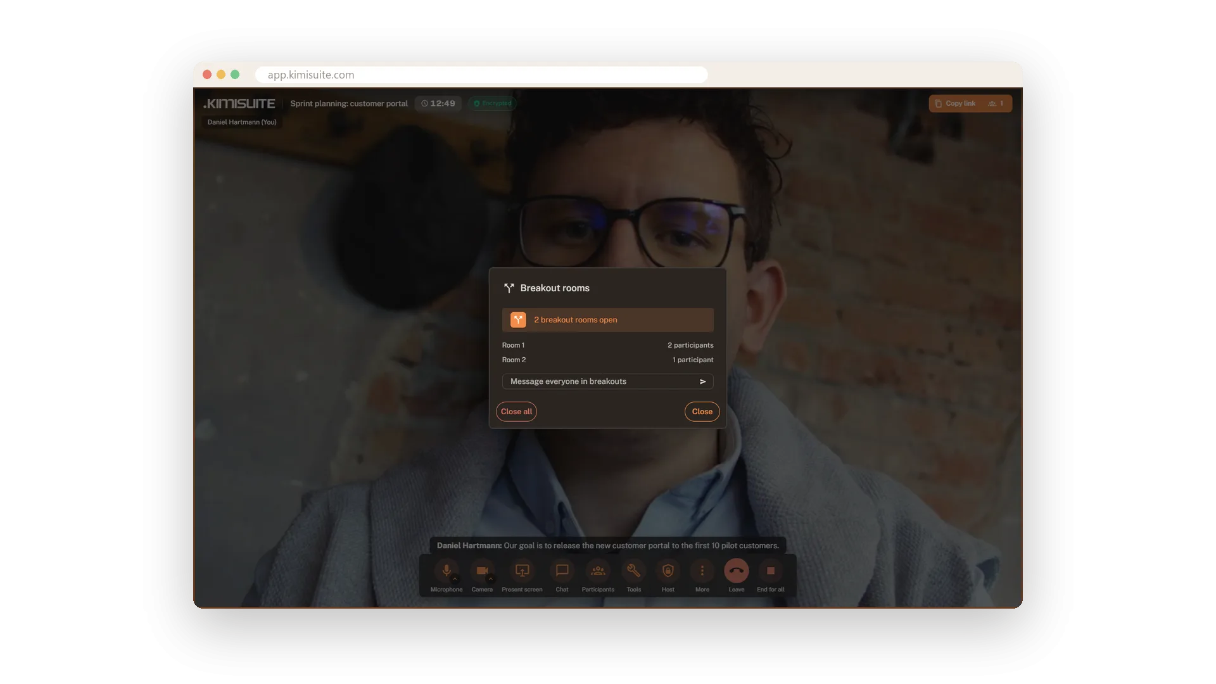
Task: Expand camera options chevron
Action: click(x=490, y=579)
